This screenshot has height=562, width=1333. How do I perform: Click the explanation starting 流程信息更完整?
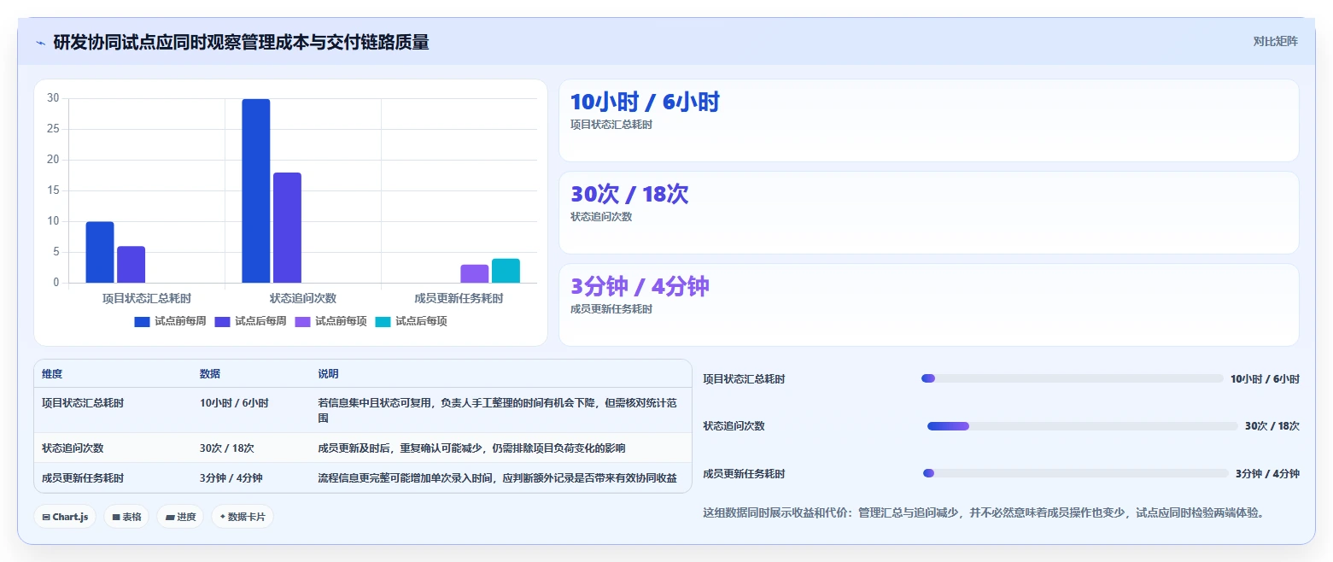[497, 477]
